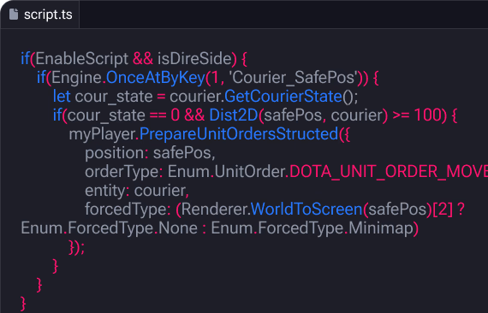Click the OnceAtByKey method call
488x313 pixels.
pos(155,78)
